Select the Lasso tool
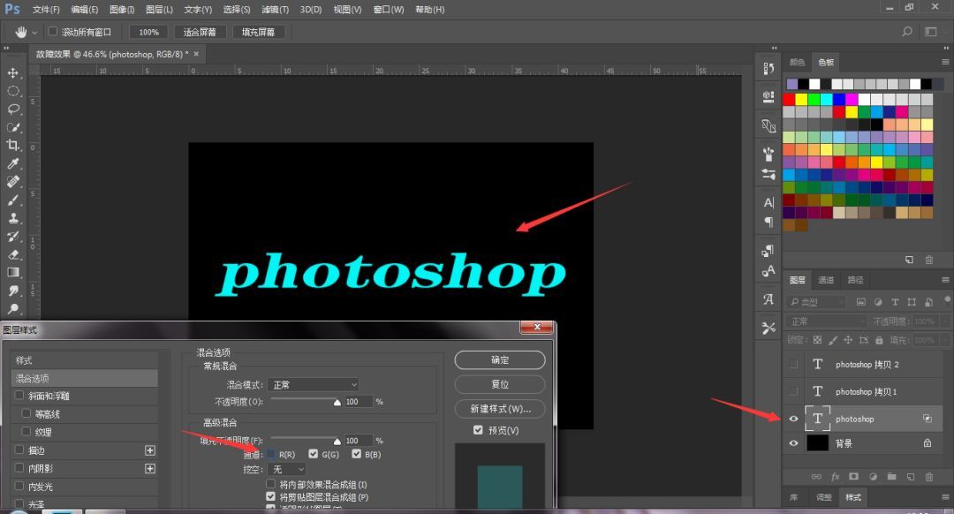Image resolution: width=954 pixels, height=514 pixels. point(12,109)
